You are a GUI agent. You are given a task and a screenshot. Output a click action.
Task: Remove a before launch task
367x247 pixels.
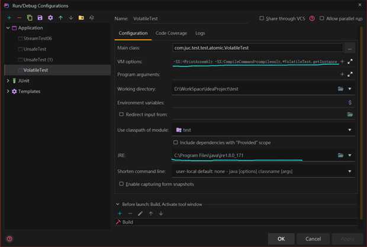[x=130, y=213]
